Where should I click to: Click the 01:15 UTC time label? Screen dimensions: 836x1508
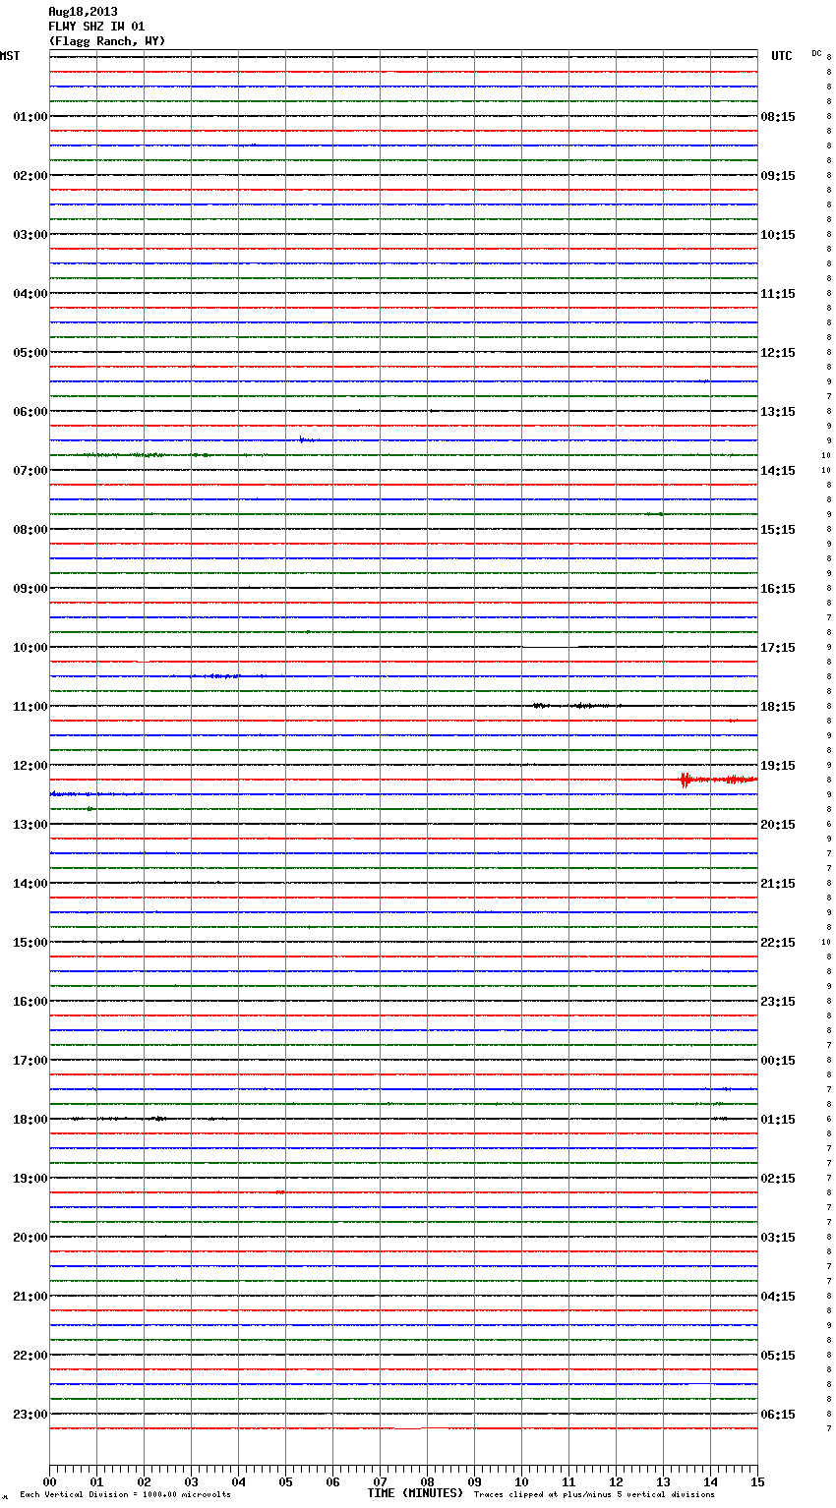778,1120
